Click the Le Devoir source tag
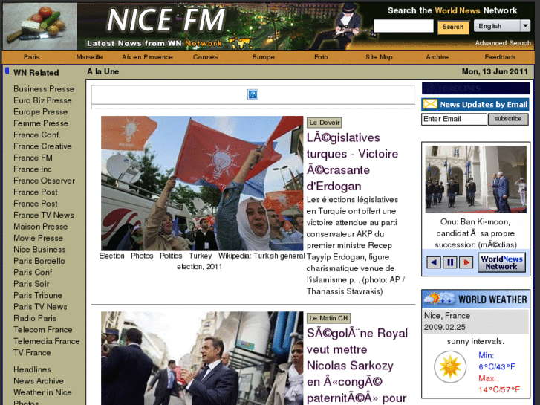540x405 pixels. 324,123
